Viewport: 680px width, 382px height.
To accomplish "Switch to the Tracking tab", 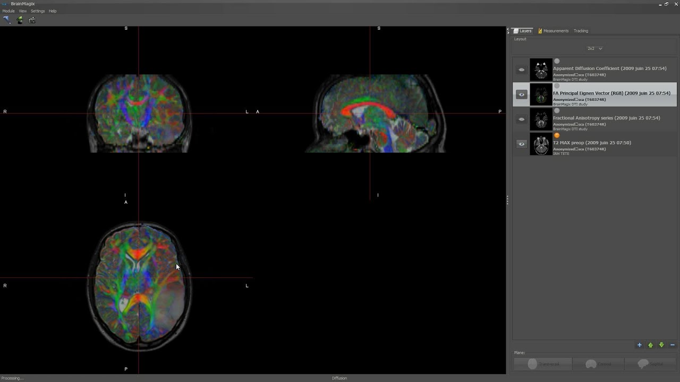I will pos(581,31).
